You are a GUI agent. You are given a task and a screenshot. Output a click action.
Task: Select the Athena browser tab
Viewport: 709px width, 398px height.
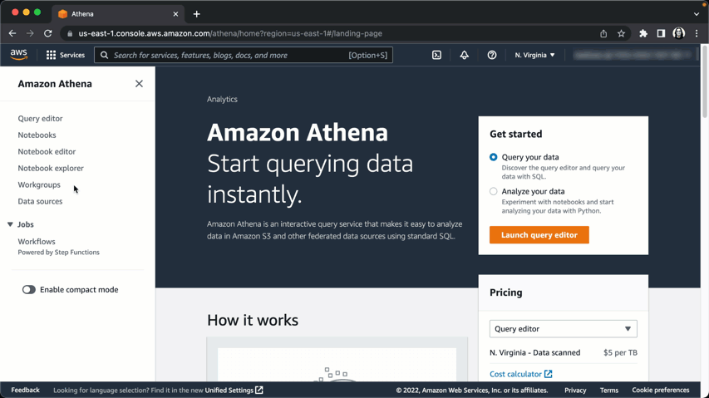117,14
